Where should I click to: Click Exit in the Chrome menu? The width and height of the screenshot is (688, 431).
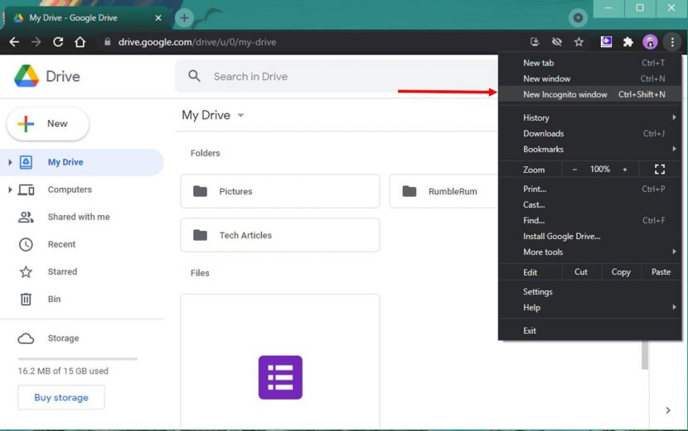pos(590,331)
